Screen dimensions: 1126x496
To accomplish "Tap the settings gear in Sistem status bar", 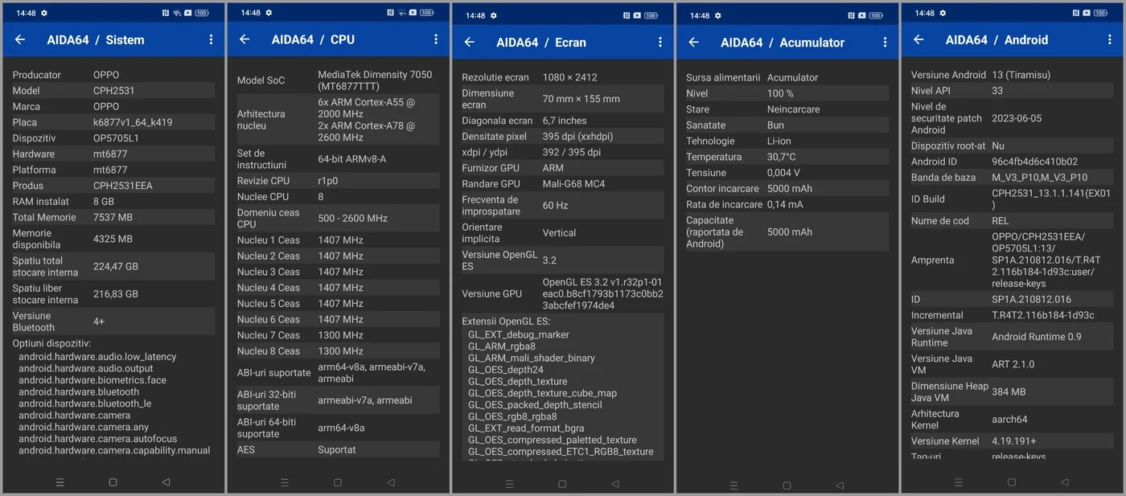I will click(44, 14).
